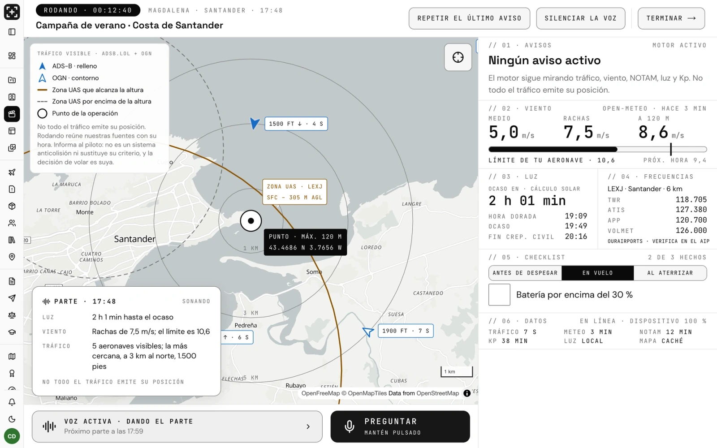Viewport: 717px width, 448px height.
Task: Select the active clapperboard sidebar icon
Action: [12, 114]
